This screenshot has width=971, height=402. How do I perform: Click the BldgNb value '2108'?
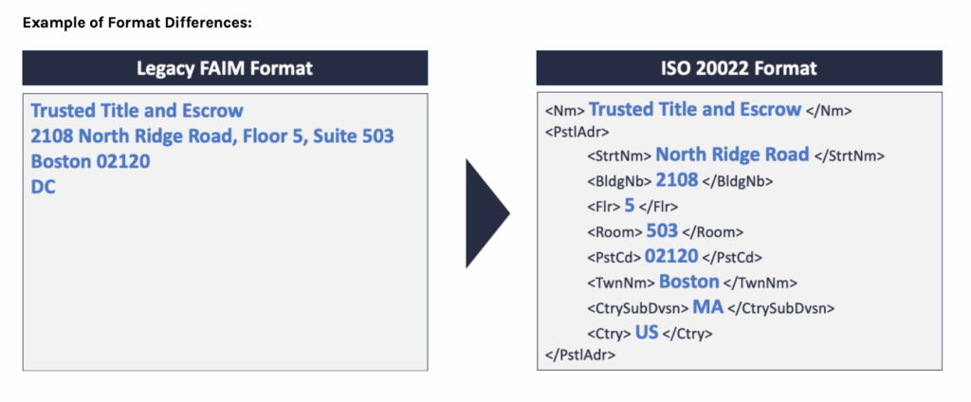coord(676,180)
